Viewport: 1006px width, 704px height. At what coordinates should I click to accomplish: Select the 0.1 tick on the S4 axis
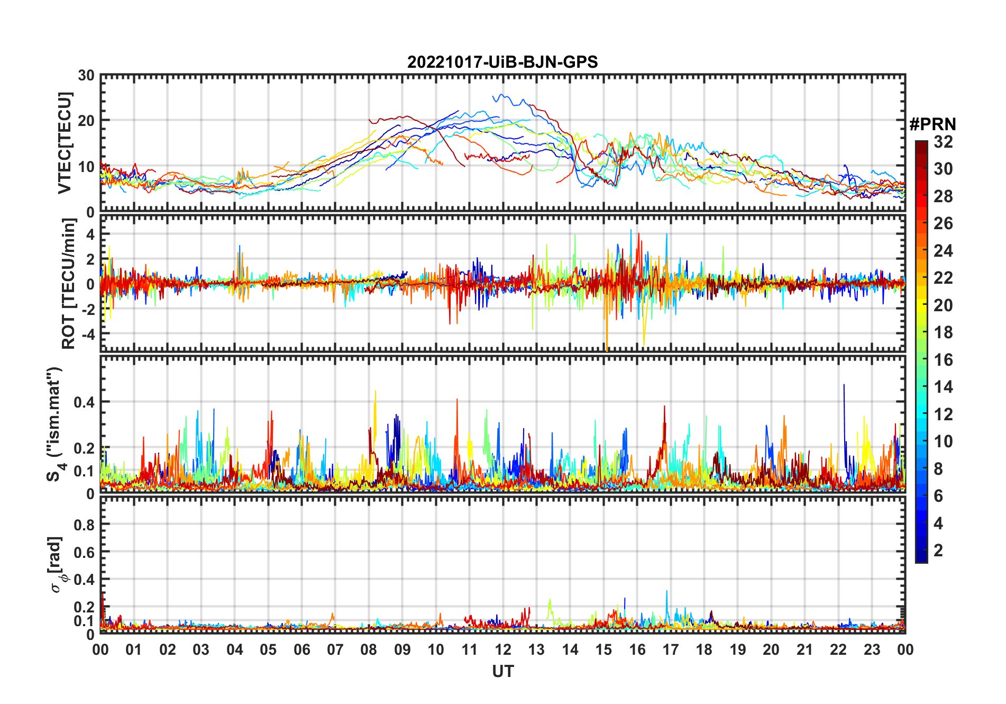[x=84, y=471]
